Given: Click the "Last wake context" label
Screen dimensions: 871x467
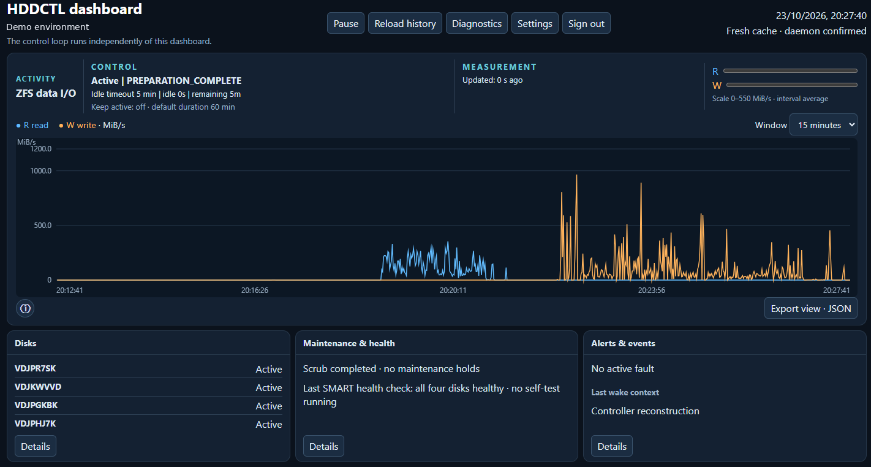Looking at the screenshot, I should click(x=625, y=392).
